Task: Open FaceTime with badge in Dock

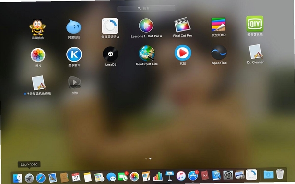Action: tap(123, 177)
